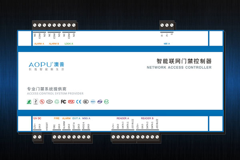240x160 pixels.
Task: Click the DATA 1 label under READER B
Action: point(152,125)
